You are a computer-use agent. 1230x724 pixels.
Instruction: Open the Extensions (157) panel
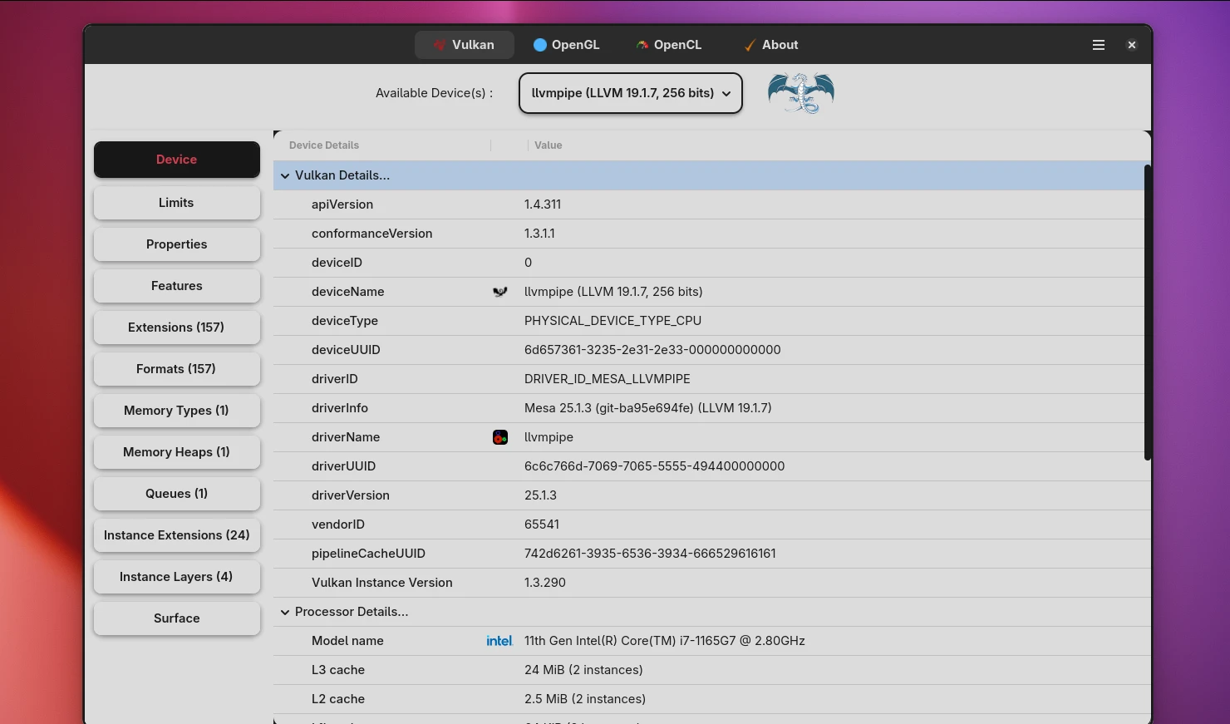coord(176,328)
